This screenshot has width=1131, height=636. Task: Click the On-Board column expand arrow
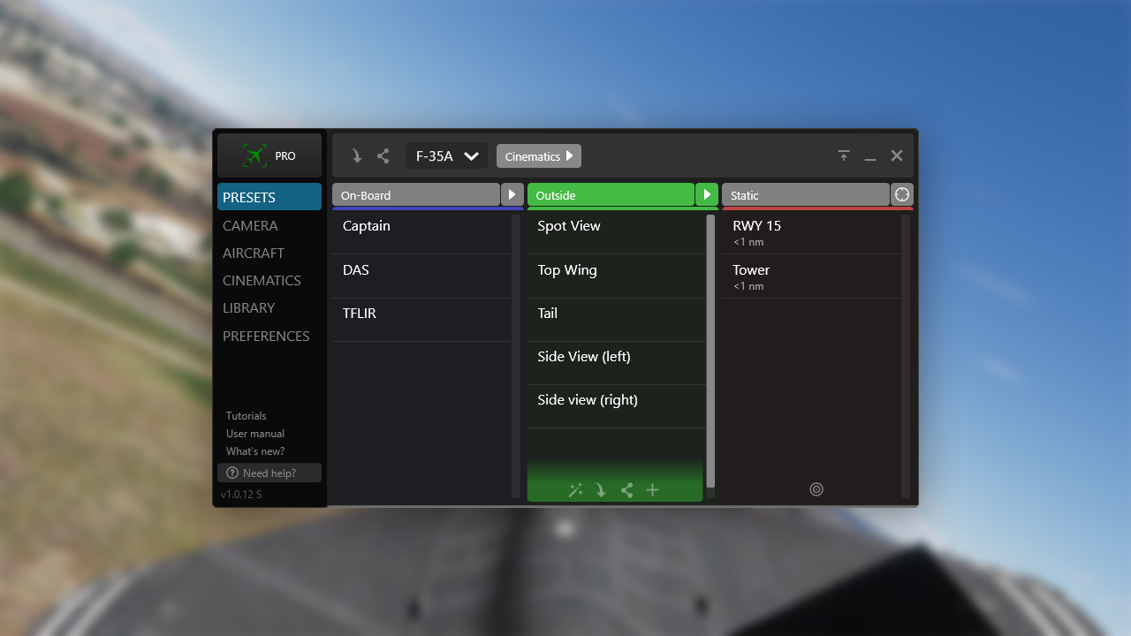[x=512, y=194]
